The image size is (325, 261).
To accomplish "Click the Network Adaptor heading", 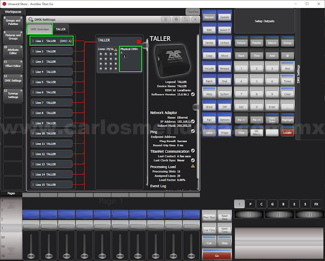I will tap(164, 113).
